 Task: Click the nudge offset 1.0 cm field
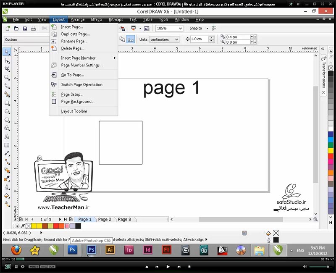tap(199, 39)
